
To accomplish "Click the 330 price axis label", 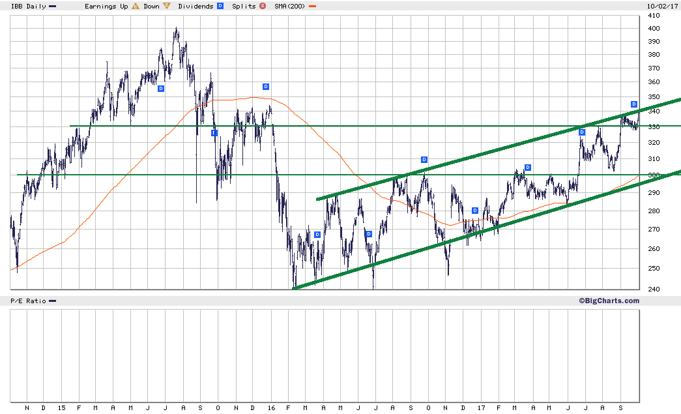I will click(x=654, y=127).
